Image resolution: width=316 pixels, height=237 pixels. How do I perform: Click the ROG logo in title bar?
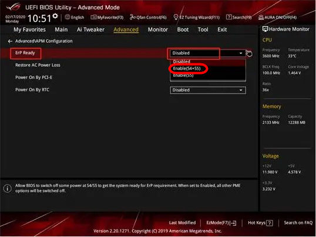click(x=14, y=7)
